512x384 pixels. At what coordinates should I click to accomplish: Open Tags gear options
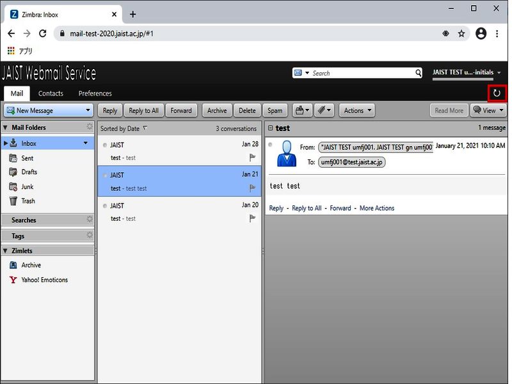[x=90, y=235]
